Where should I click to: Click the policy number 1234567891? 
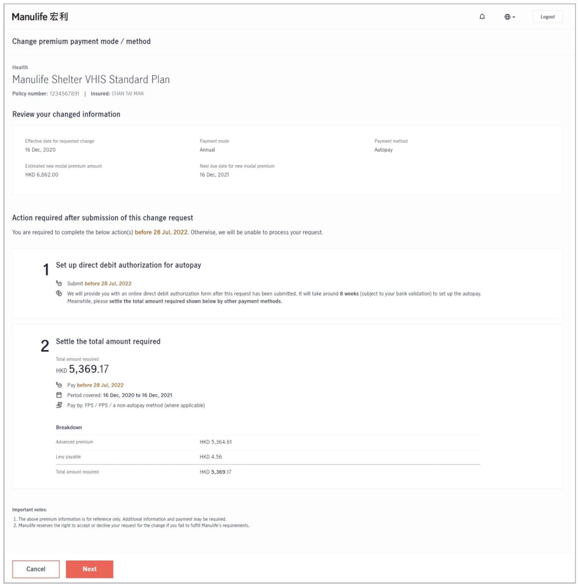tap(64, 93)
